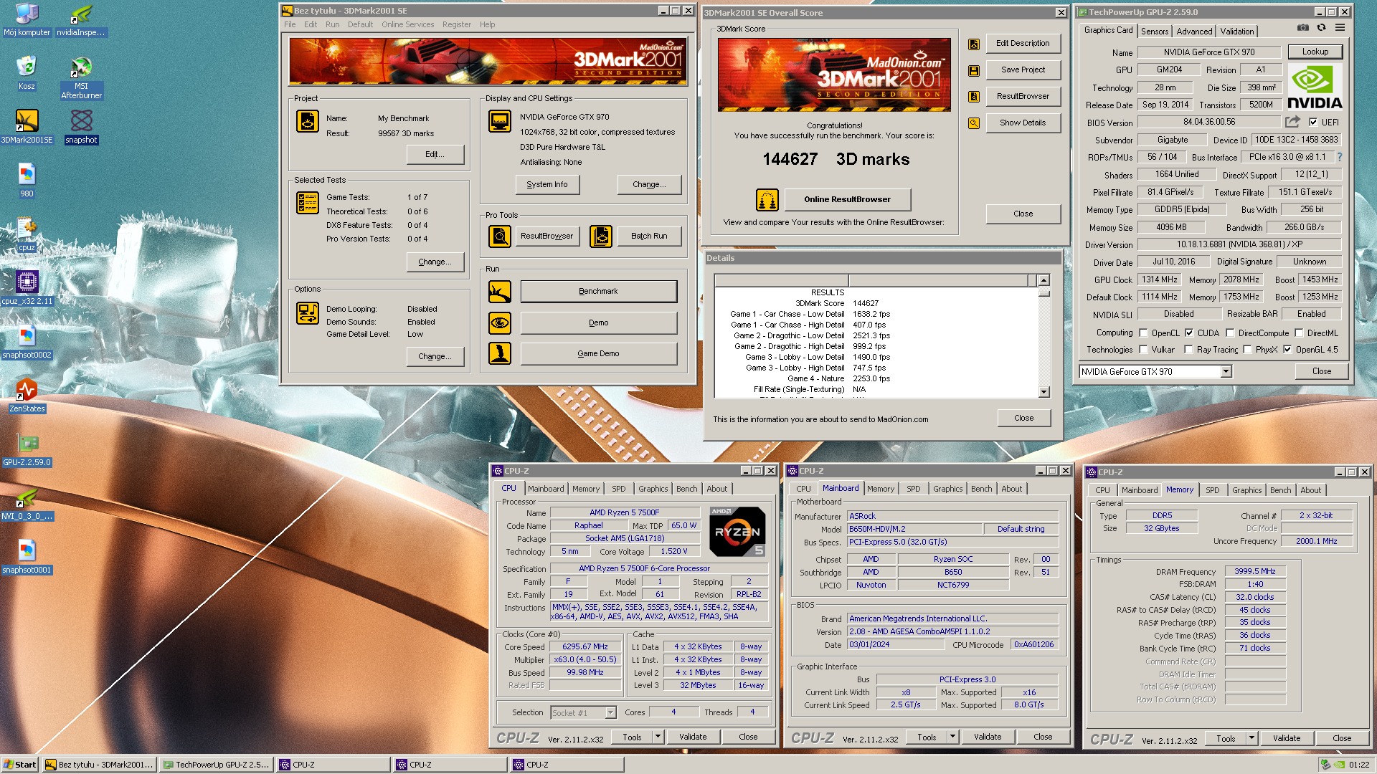This screenshot has height=774, width=1377.
Task: Toggle the UEFI checkbox in GPU-Z
Action: (1313, 122)
